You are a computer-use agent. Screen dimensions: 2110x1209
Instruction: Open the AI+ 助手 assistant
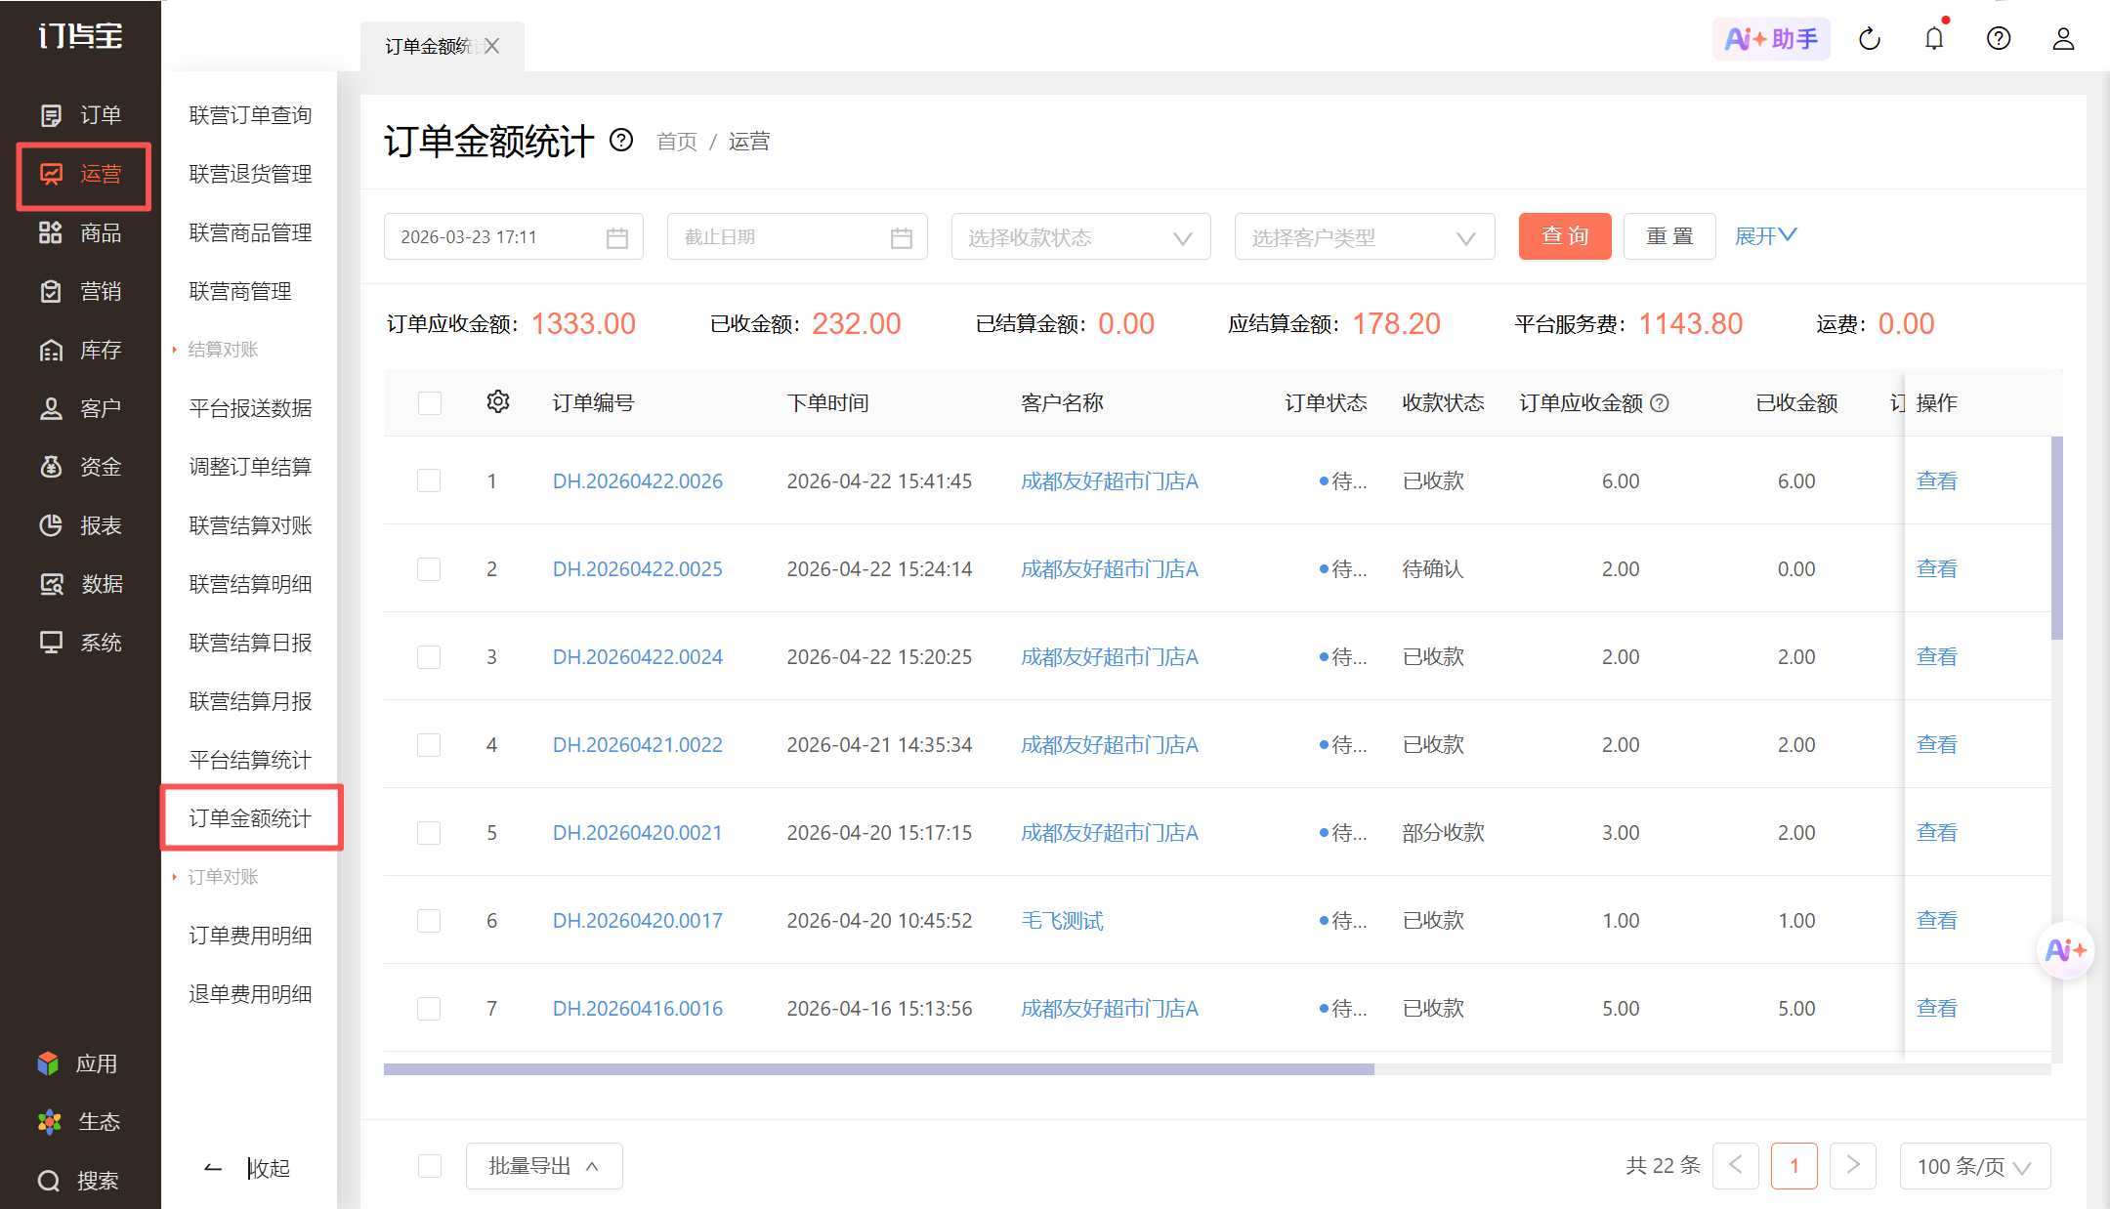1771,39
